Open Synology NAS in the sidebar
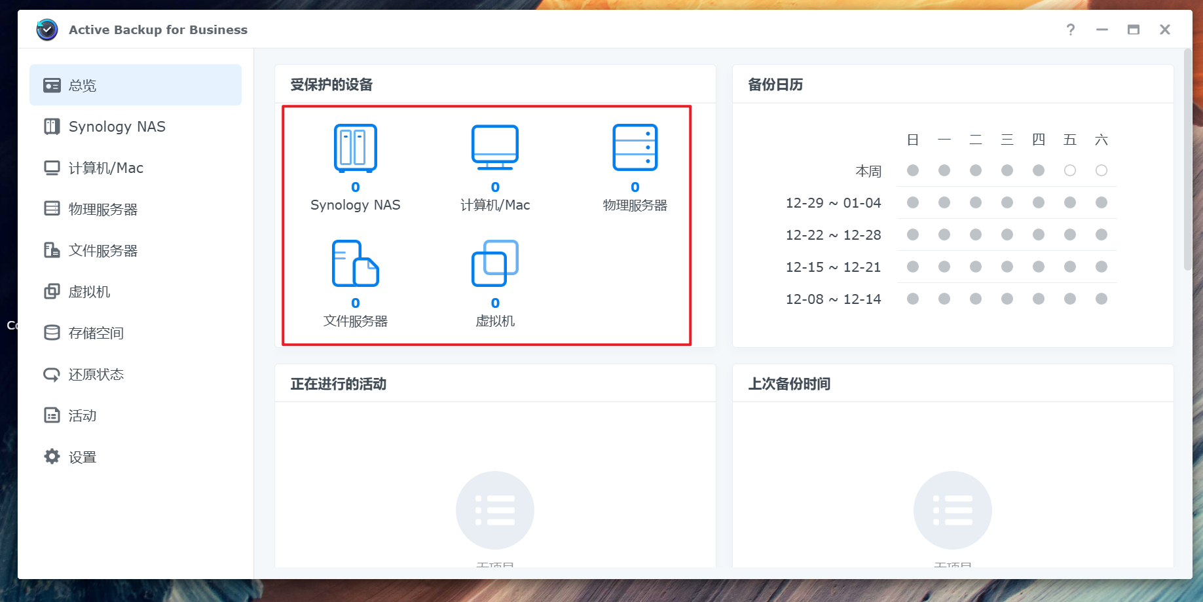Screen dimensions: 1203x602 136,126
